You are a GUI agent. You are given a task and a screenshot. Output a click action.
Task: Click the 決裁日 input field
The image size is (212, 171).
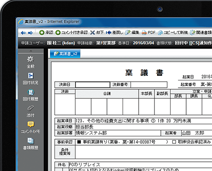click(x=93, y=85)
